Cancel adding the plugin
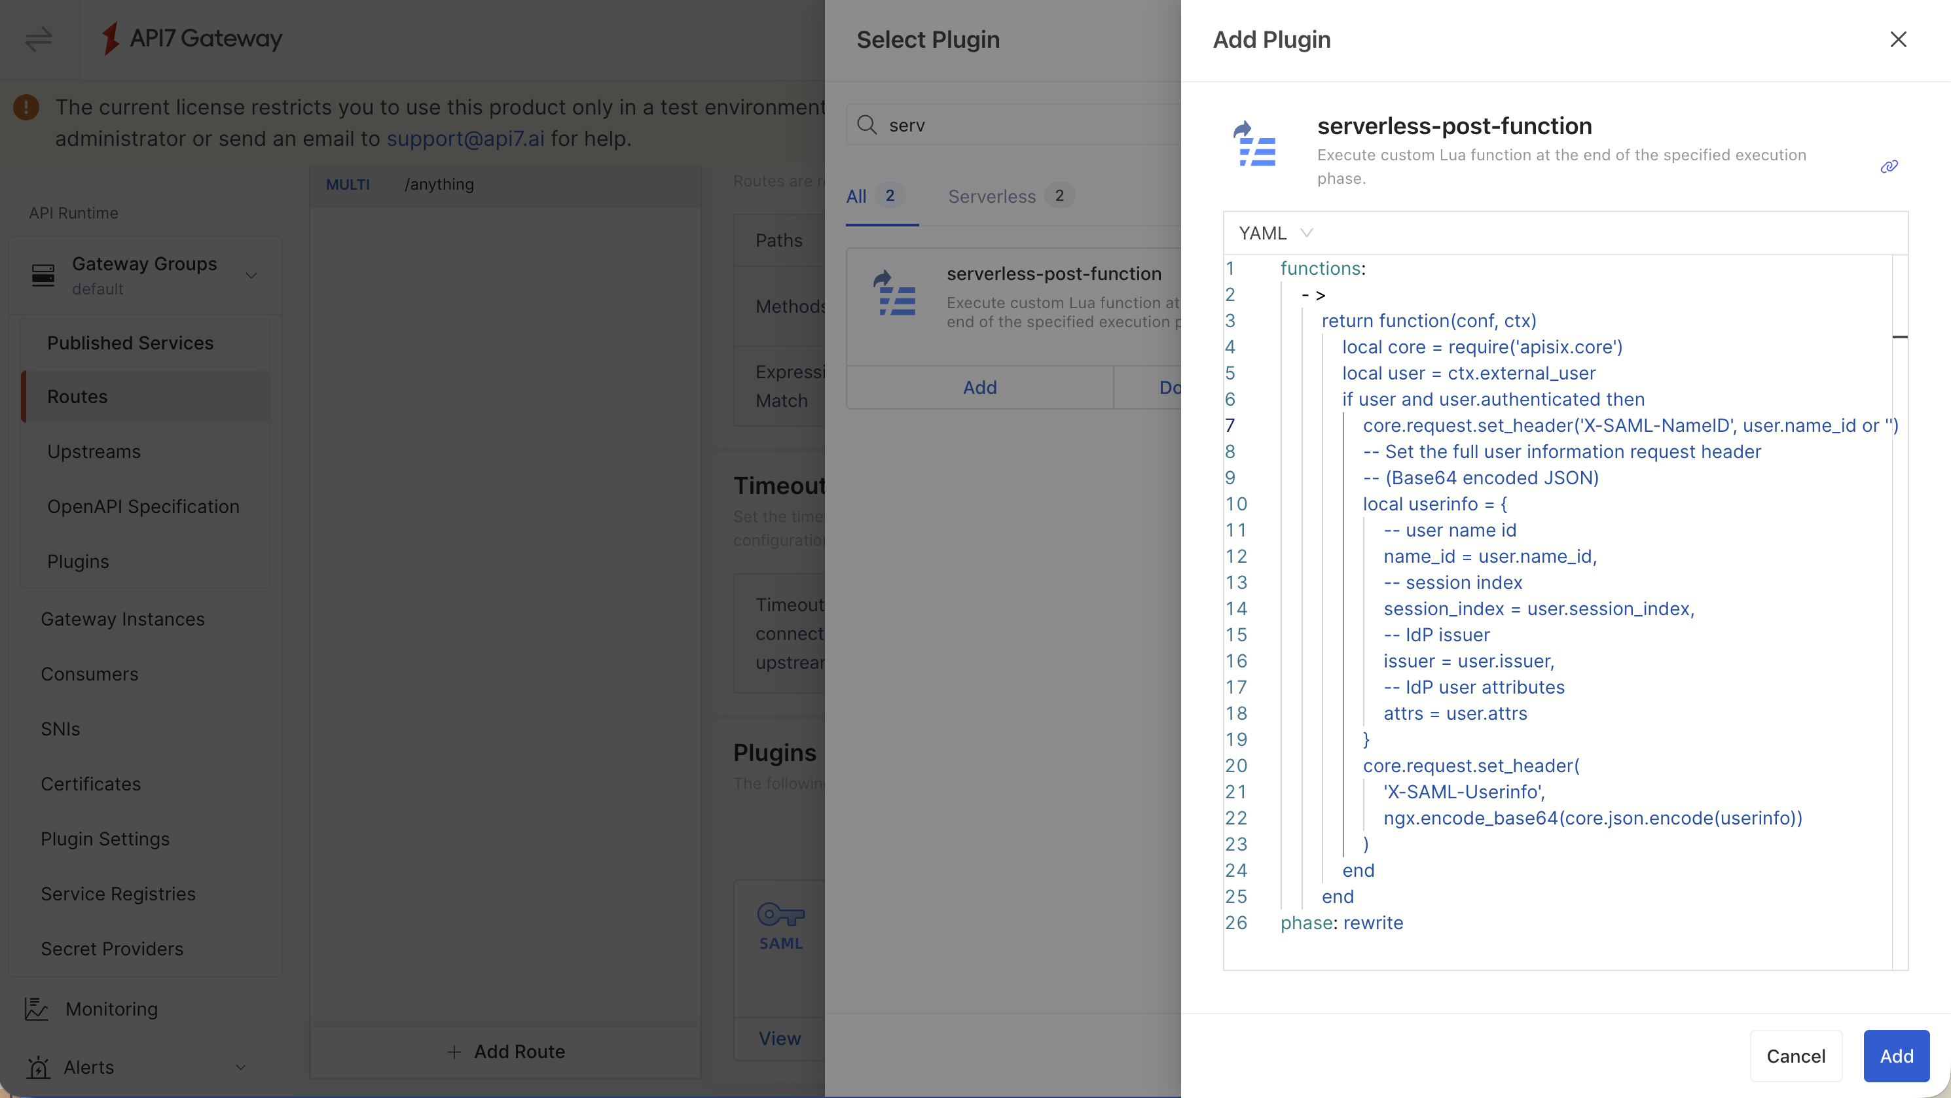Screen dimensions: 1951x1098 (x=1796, y=1055)
